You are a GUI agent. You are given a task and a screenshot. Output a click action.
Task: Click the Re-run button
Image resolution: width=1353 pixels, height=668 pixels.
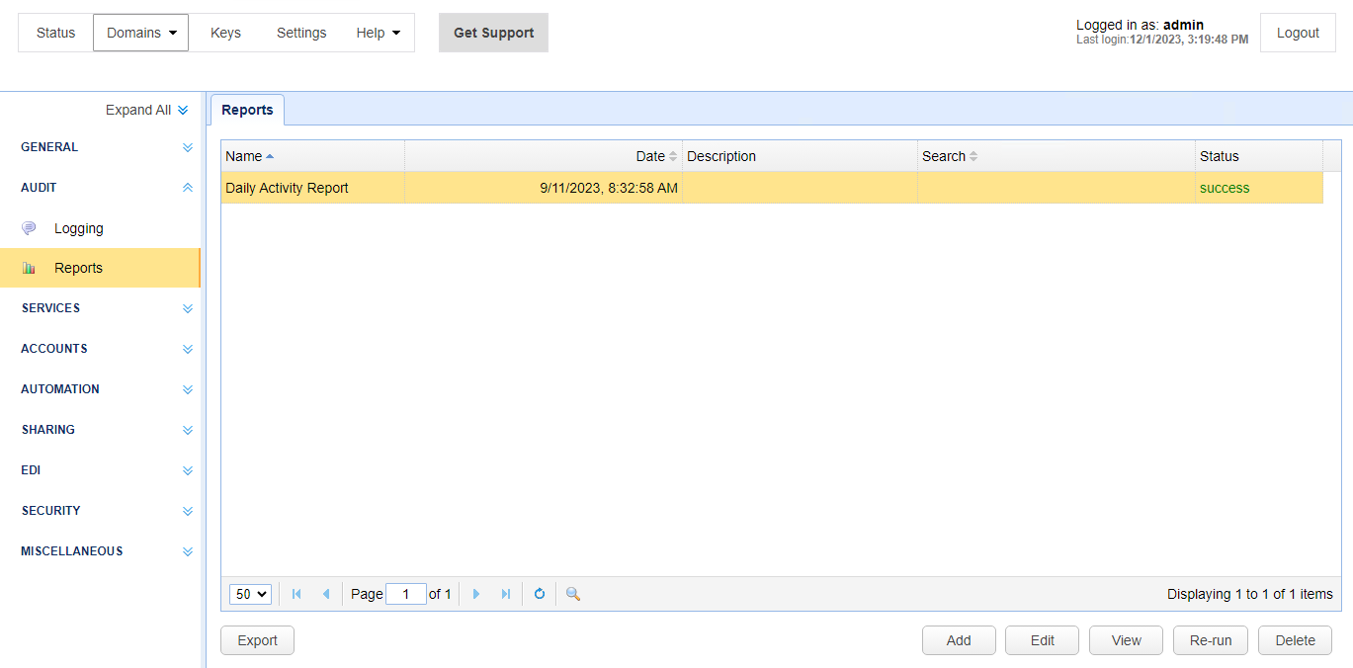1211,640
